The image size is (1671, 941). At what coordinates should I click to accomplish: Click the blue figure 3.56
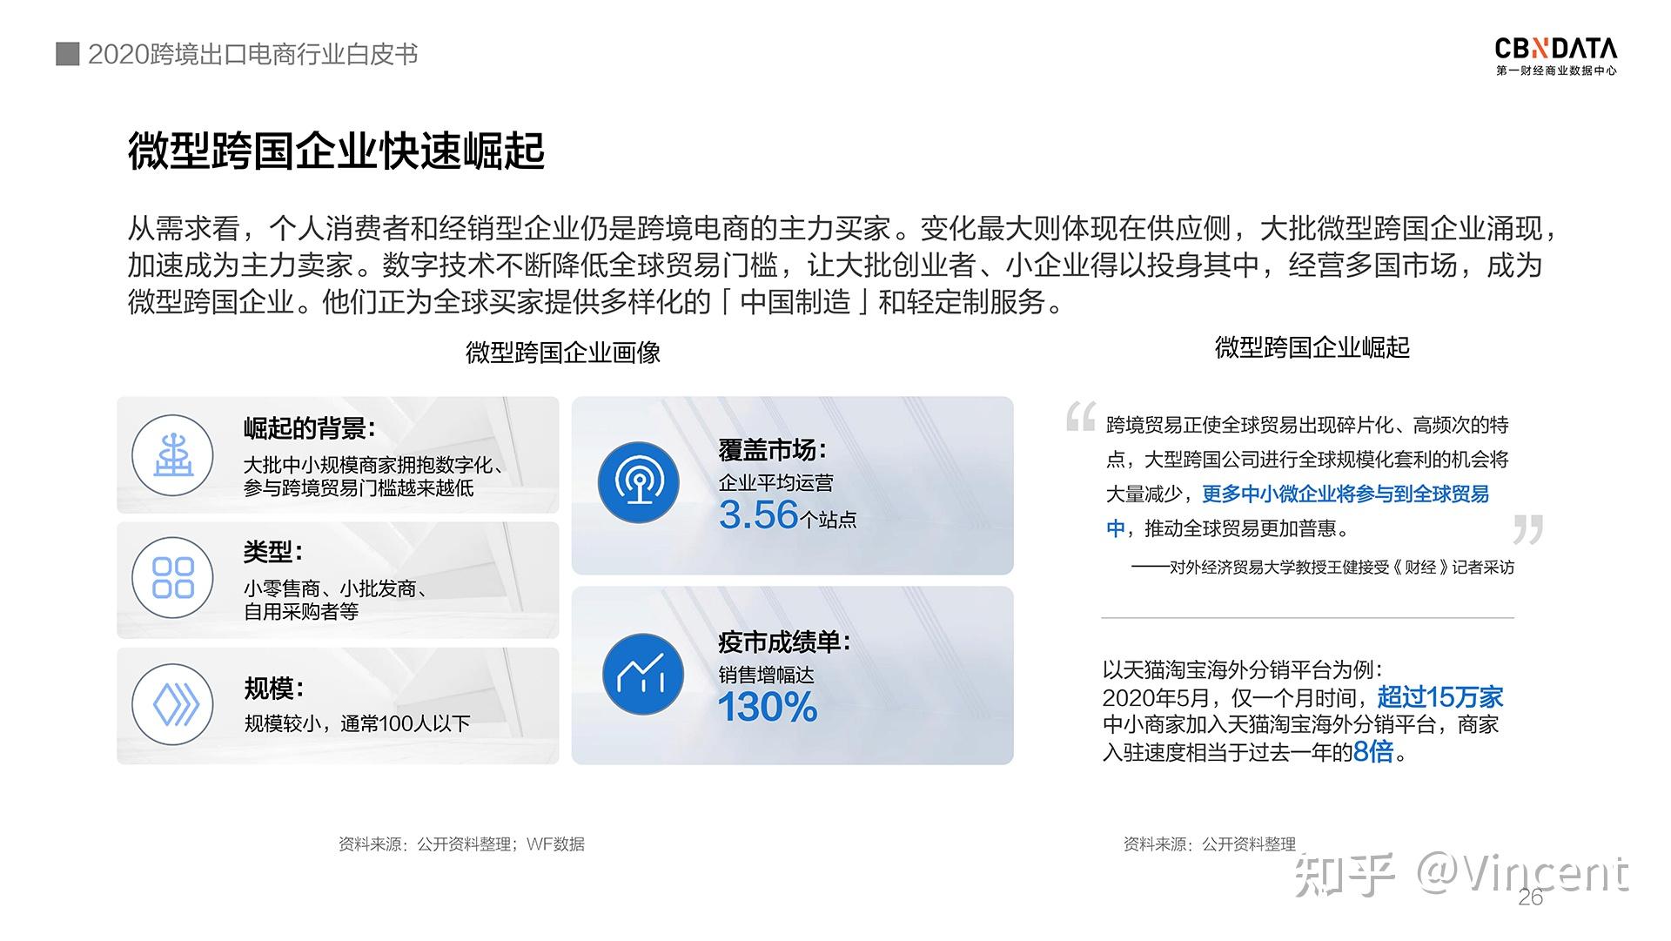(759, 514)
